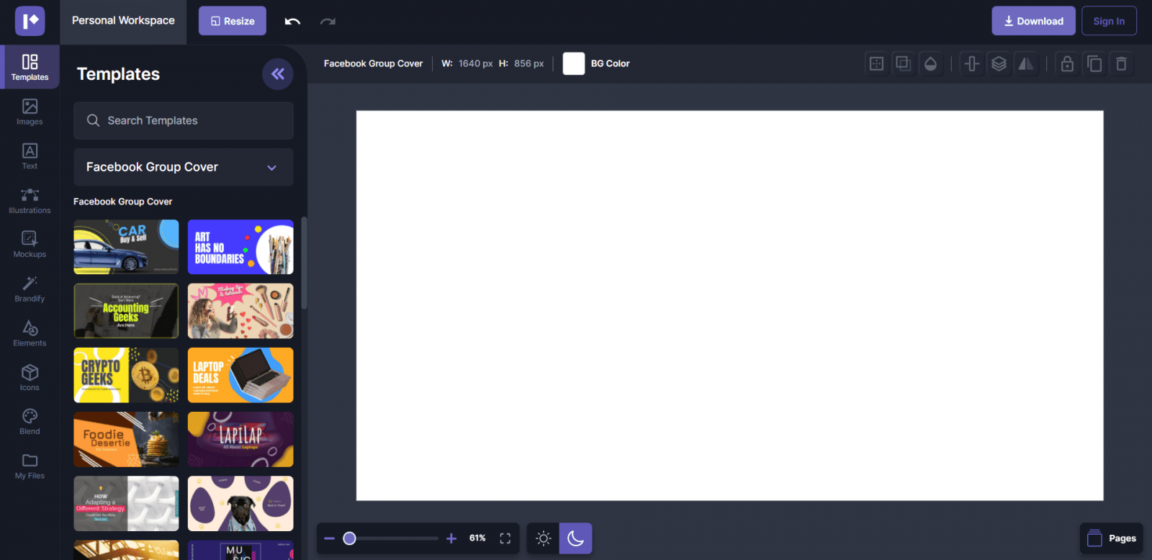Click the Search Templates input field
1152x560 pixels.
pos(183,120)
